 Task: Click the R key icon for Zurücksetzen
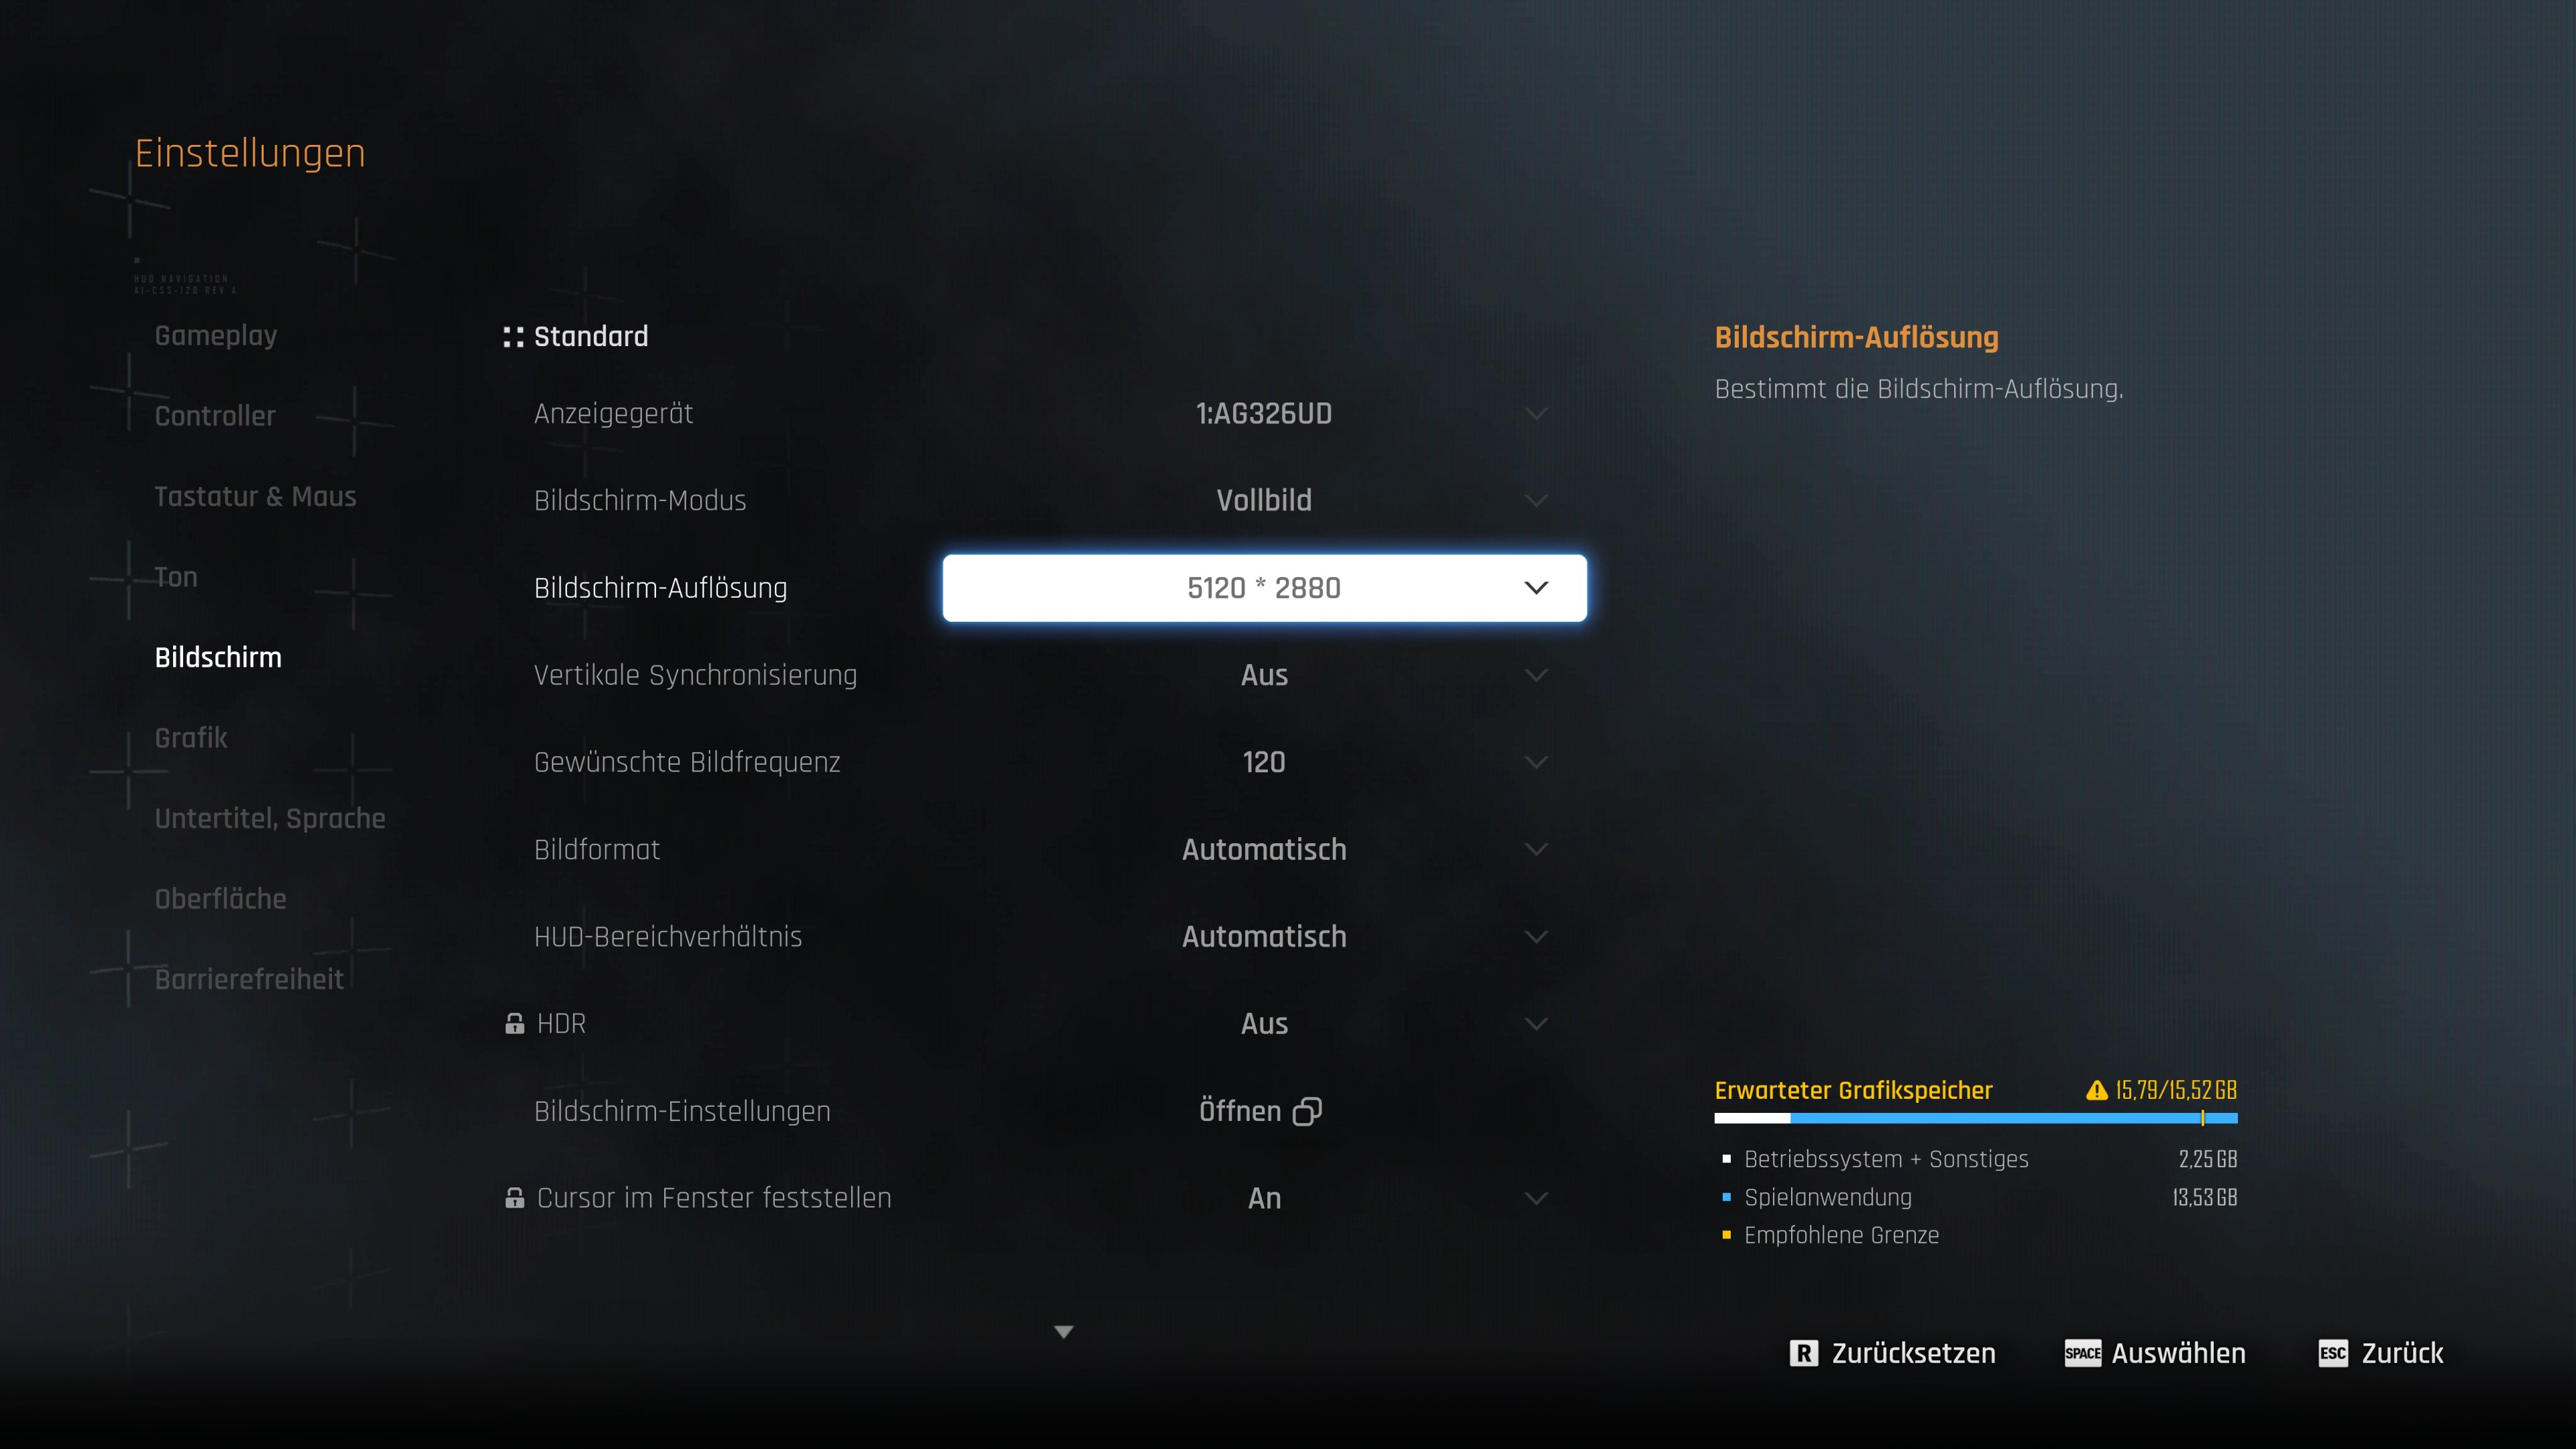click(x=1803, y=1353)
